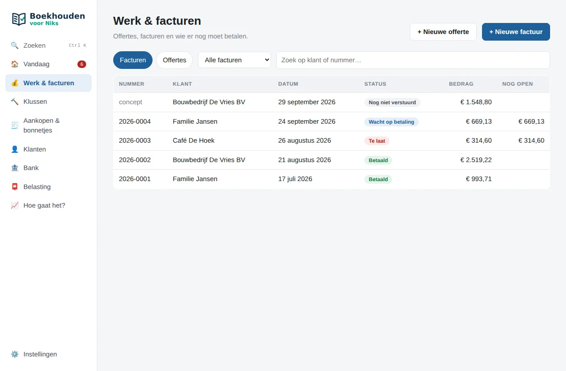Open Zoeken in the sidebar
This screenshot has height=371, width=566.
coord(48,45)
